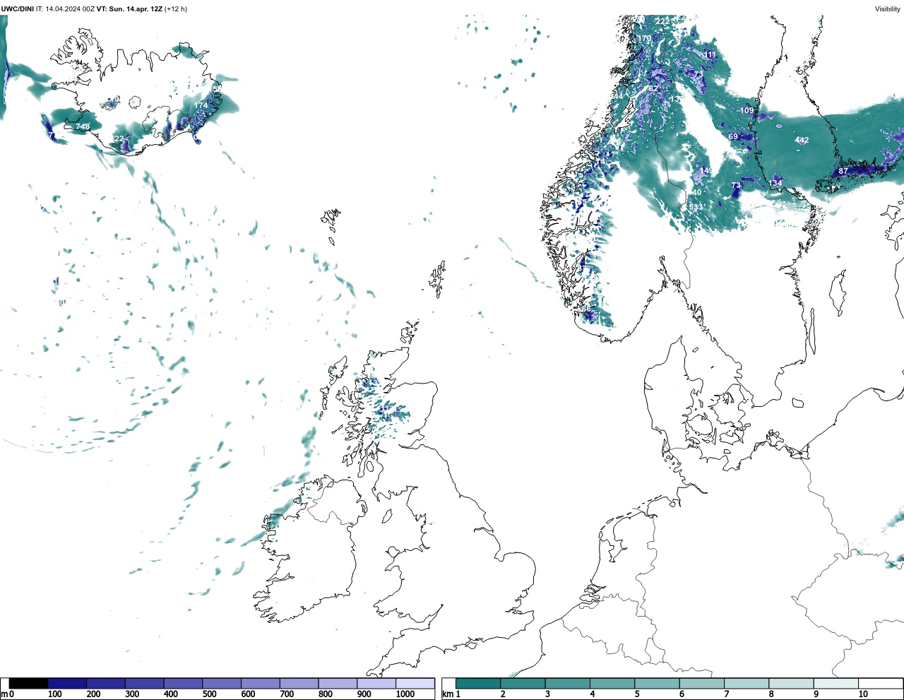Click the '109' visibility value label

click(x=747, y=111)
